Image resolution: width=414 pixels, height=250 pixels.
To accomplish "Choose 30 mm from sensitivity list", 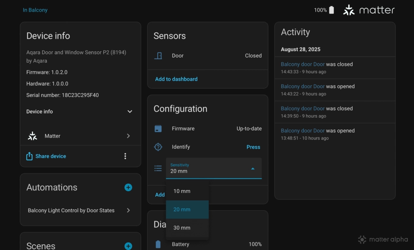I will tap(182, 228).
